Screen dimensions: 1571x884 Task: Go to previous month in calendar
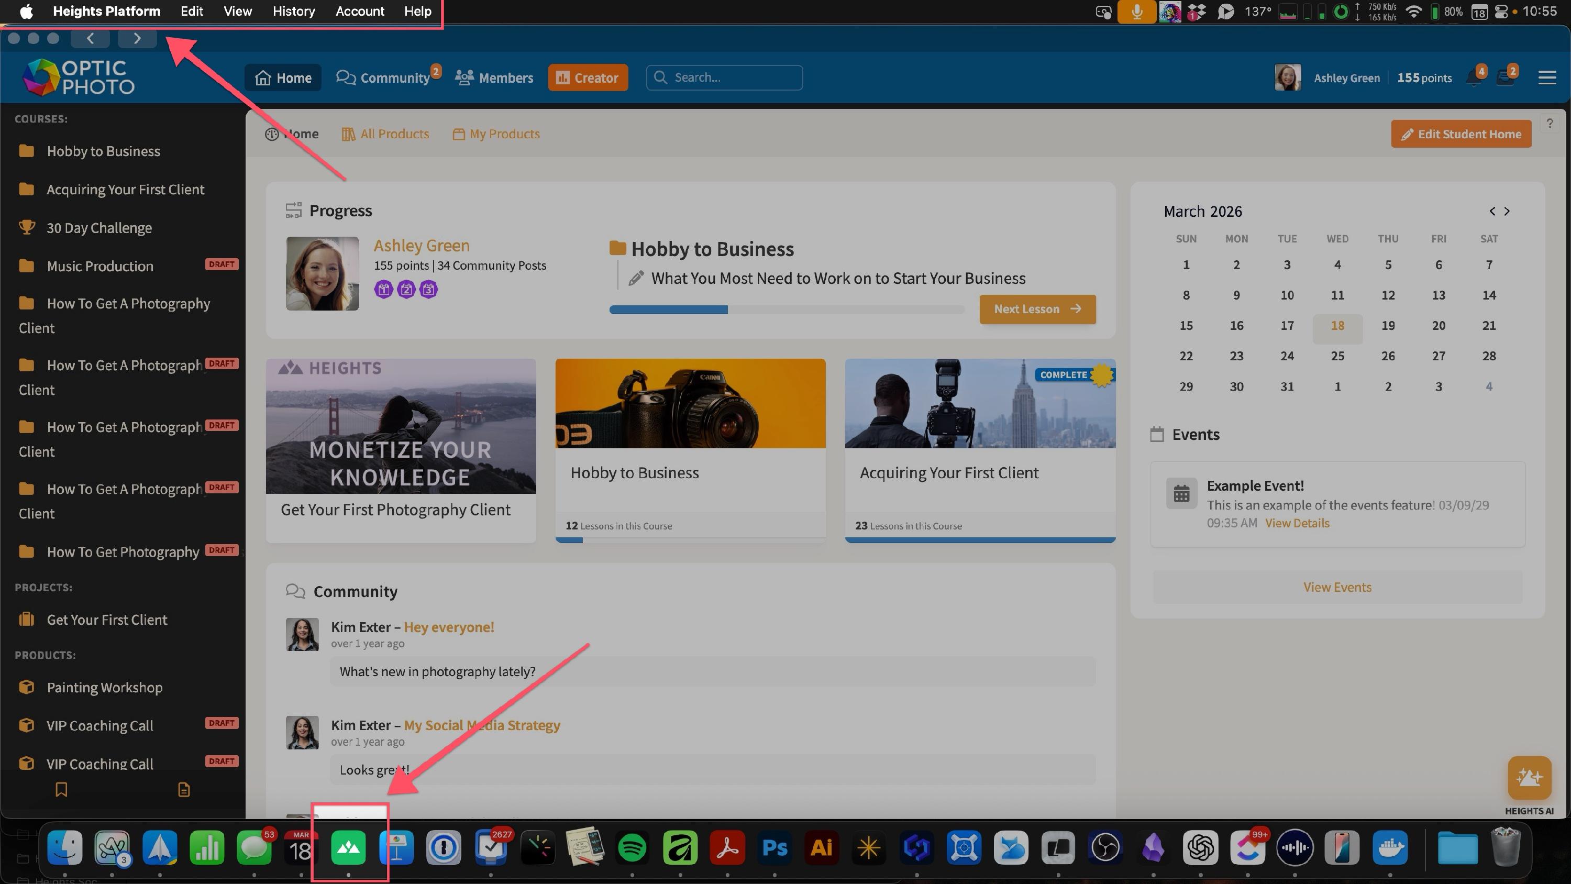click(1492, 211)
